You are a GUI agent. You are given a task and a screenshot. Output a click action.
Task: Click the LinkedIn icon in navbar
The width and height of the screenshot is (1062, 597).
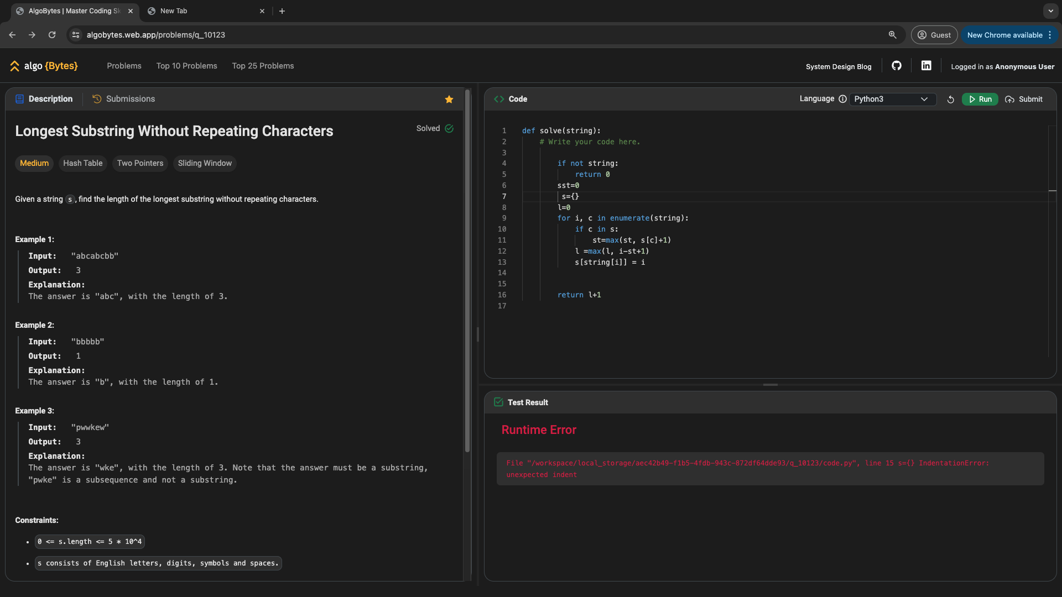tap(926, 66)
